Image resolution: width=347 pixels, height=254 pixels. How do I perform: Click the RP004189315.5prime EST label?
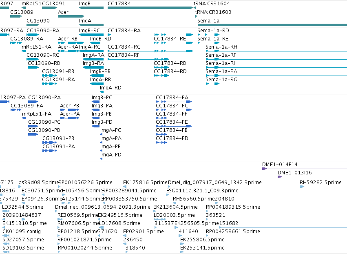click(233, 207)
